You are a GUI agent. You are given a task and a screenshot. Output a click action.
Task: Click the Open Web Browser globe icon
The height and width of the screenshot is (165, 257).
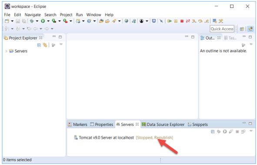click(126, 21)
